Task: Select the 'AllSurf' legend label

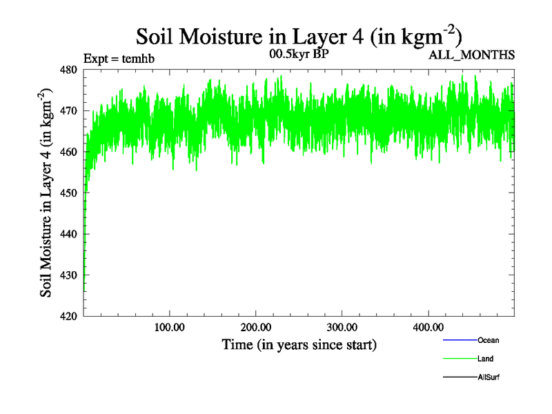Action: coord(489,377)
